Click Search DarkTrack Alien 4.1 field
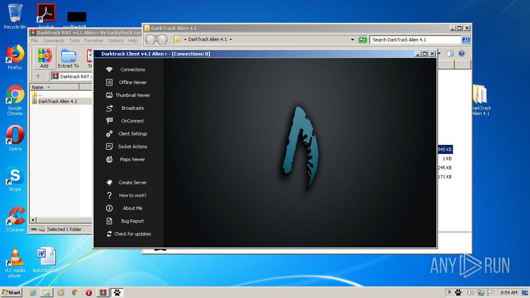The height and width of the screenshot is (298, 530). tap(415, 40)
